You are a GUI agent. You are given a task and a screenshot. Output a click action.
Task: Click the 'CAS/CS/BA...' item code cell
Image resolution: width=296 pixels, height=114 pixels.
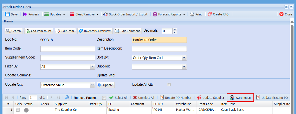208,110
